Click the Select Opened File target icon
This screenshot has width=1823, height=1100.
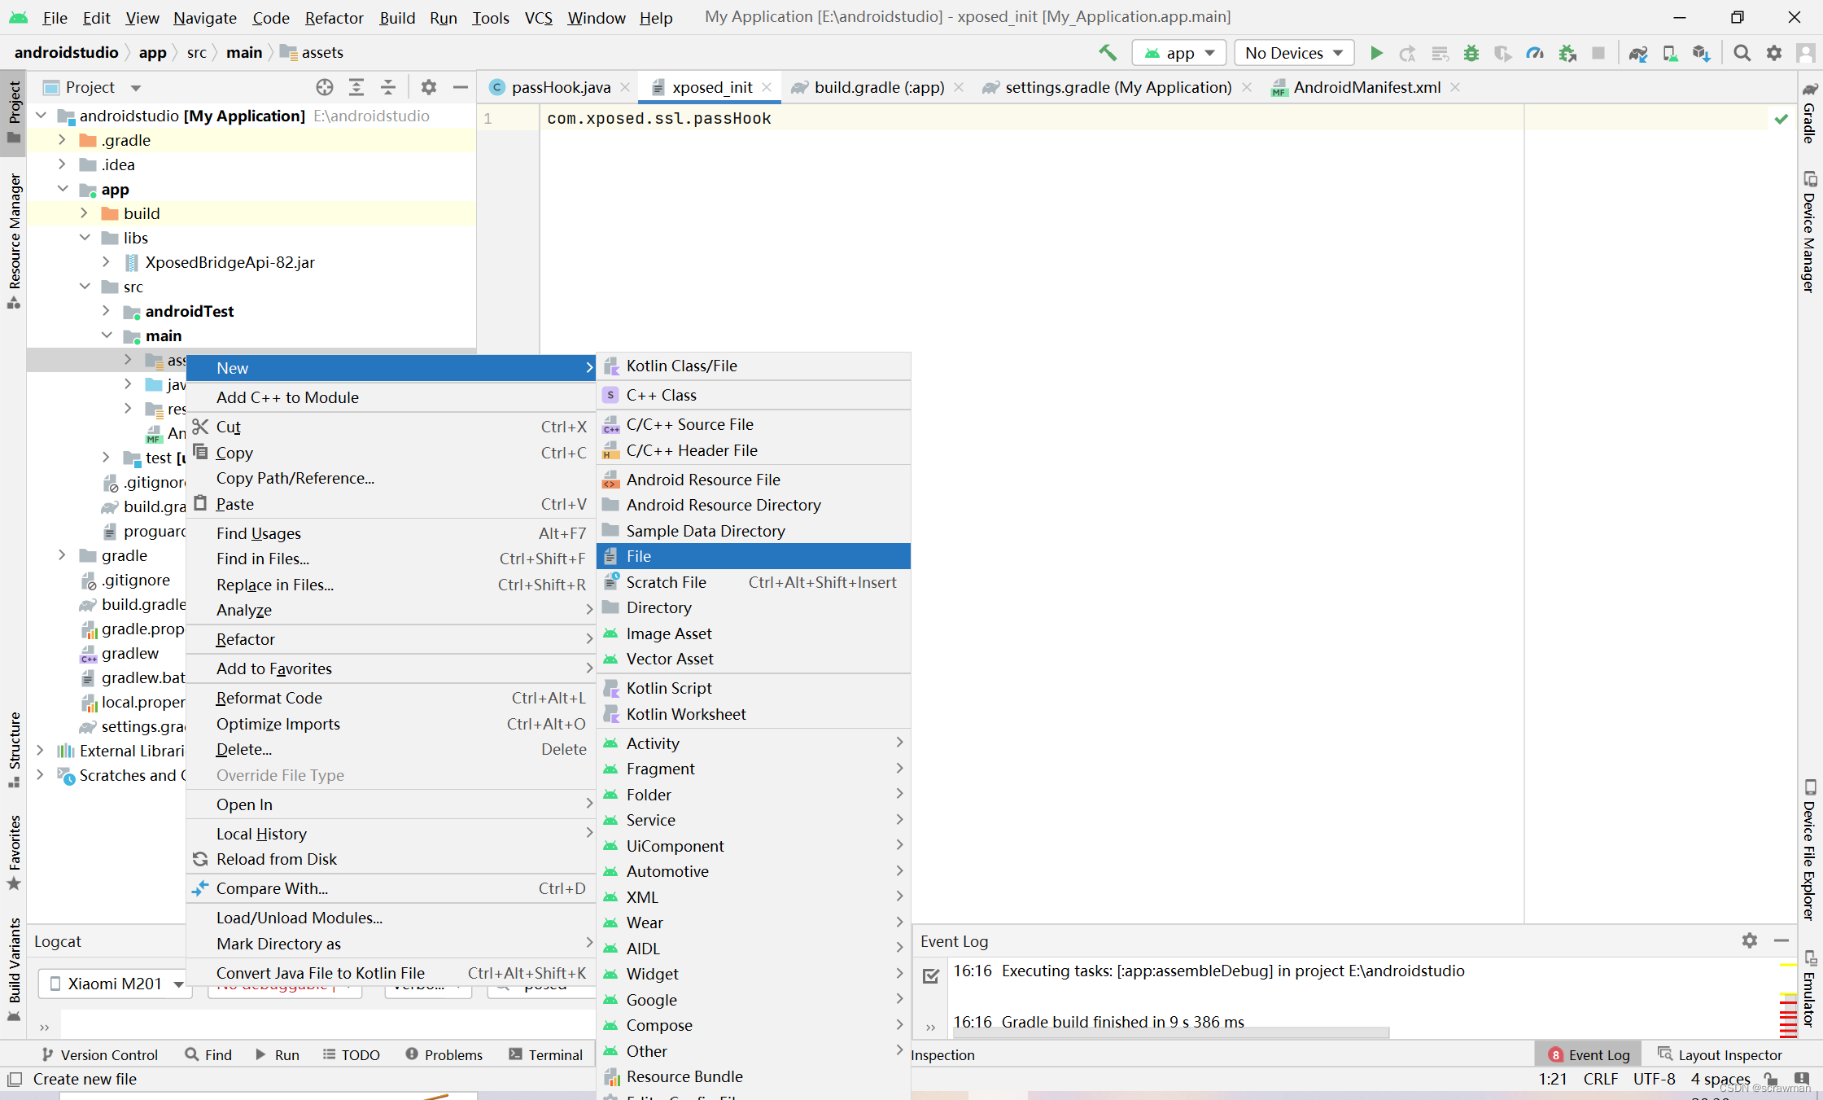pyautogui.click(x=325, y=87)
